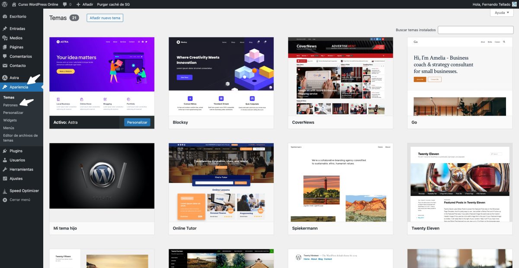Click Añadir text in admin bar
The image size is (519, 268).
[x=88, y=4]
